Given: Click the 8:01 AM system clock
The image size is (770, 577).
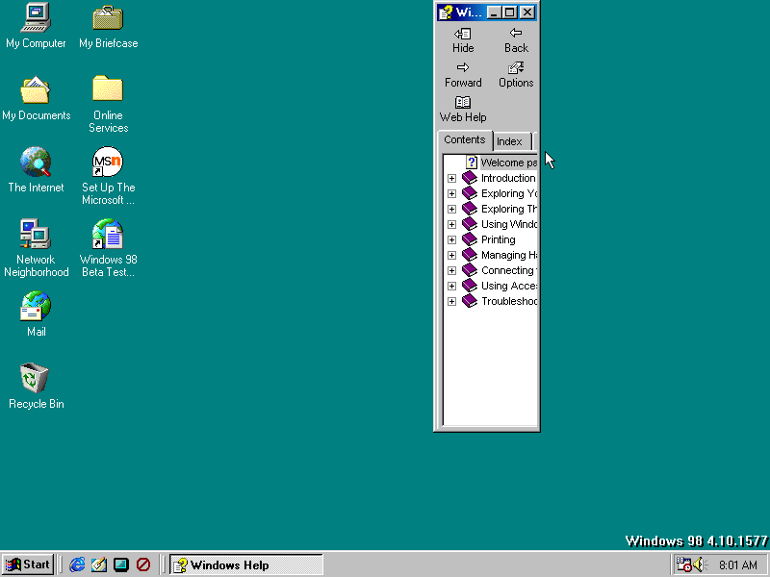Looking at the screenshot, I should (x=737, y=565).
